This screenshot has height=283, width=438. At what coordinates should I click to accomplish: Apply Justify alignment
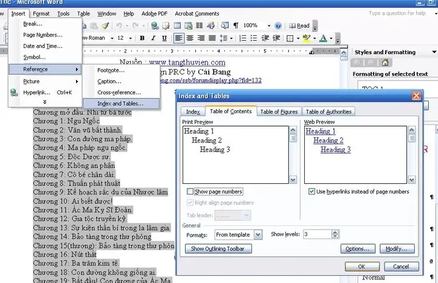pyautogui.click(x=212, y=38)
